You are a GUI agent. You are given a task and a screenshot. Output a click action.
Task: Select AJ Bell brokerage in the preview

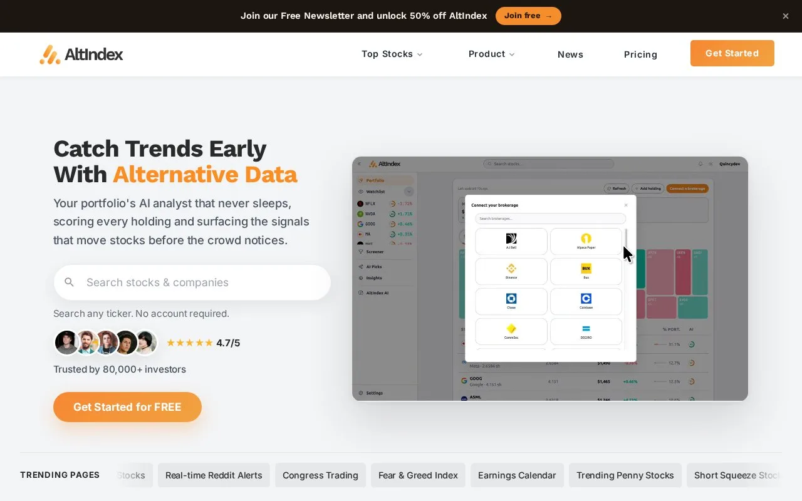click(x=511, y=241)
